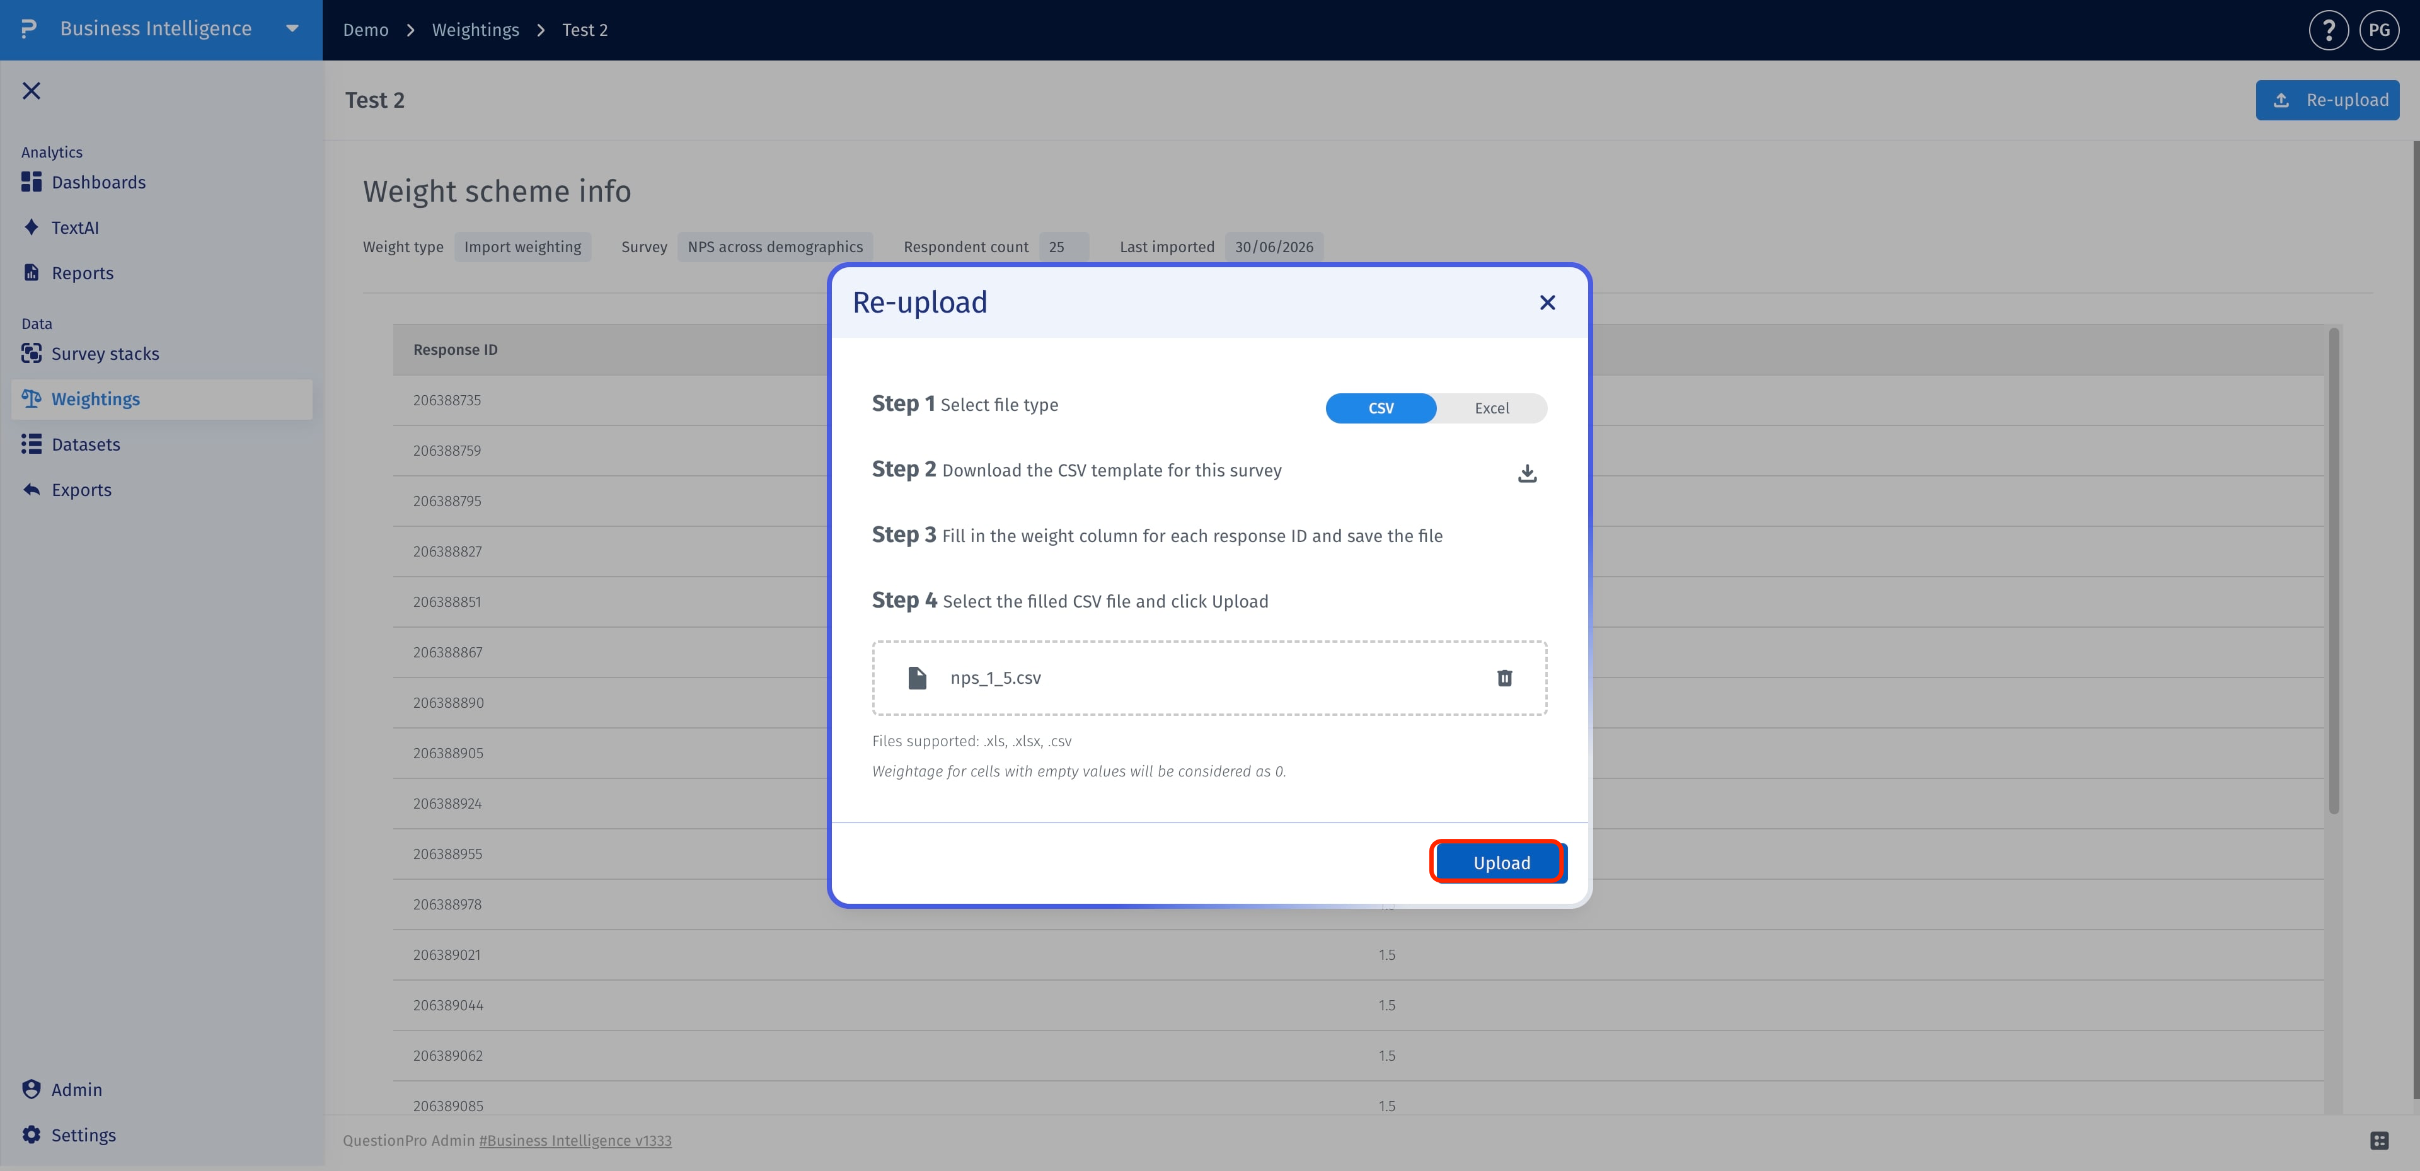Click the table's vertical scrollbar

pyautogui.click(x=2334, y=572)
